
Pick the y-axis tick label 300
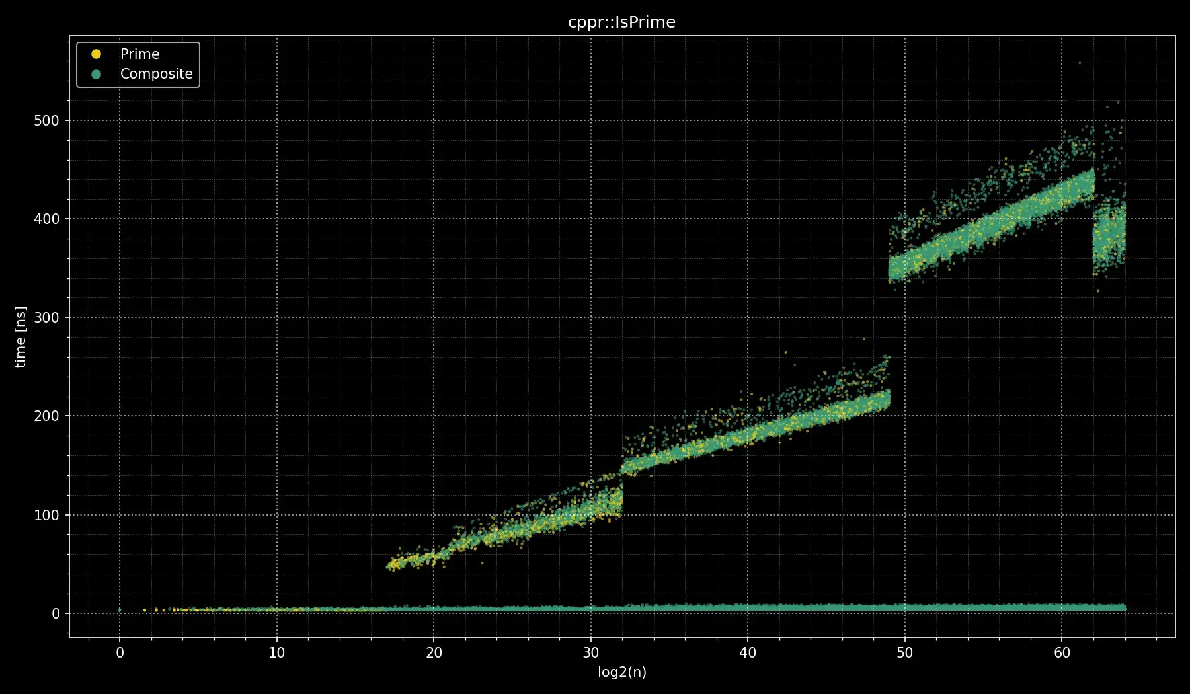[x=46, y=318]
